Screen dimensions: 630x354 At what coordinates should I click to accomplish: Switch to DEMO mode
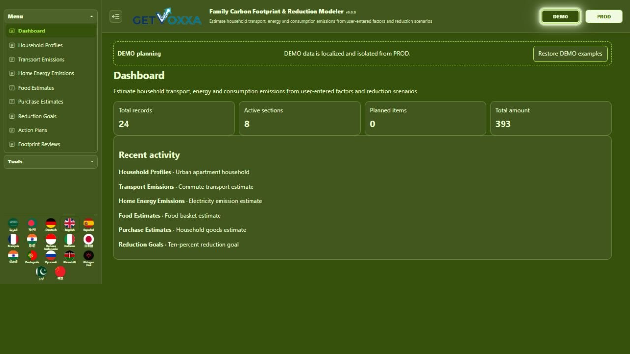(560, 16)
